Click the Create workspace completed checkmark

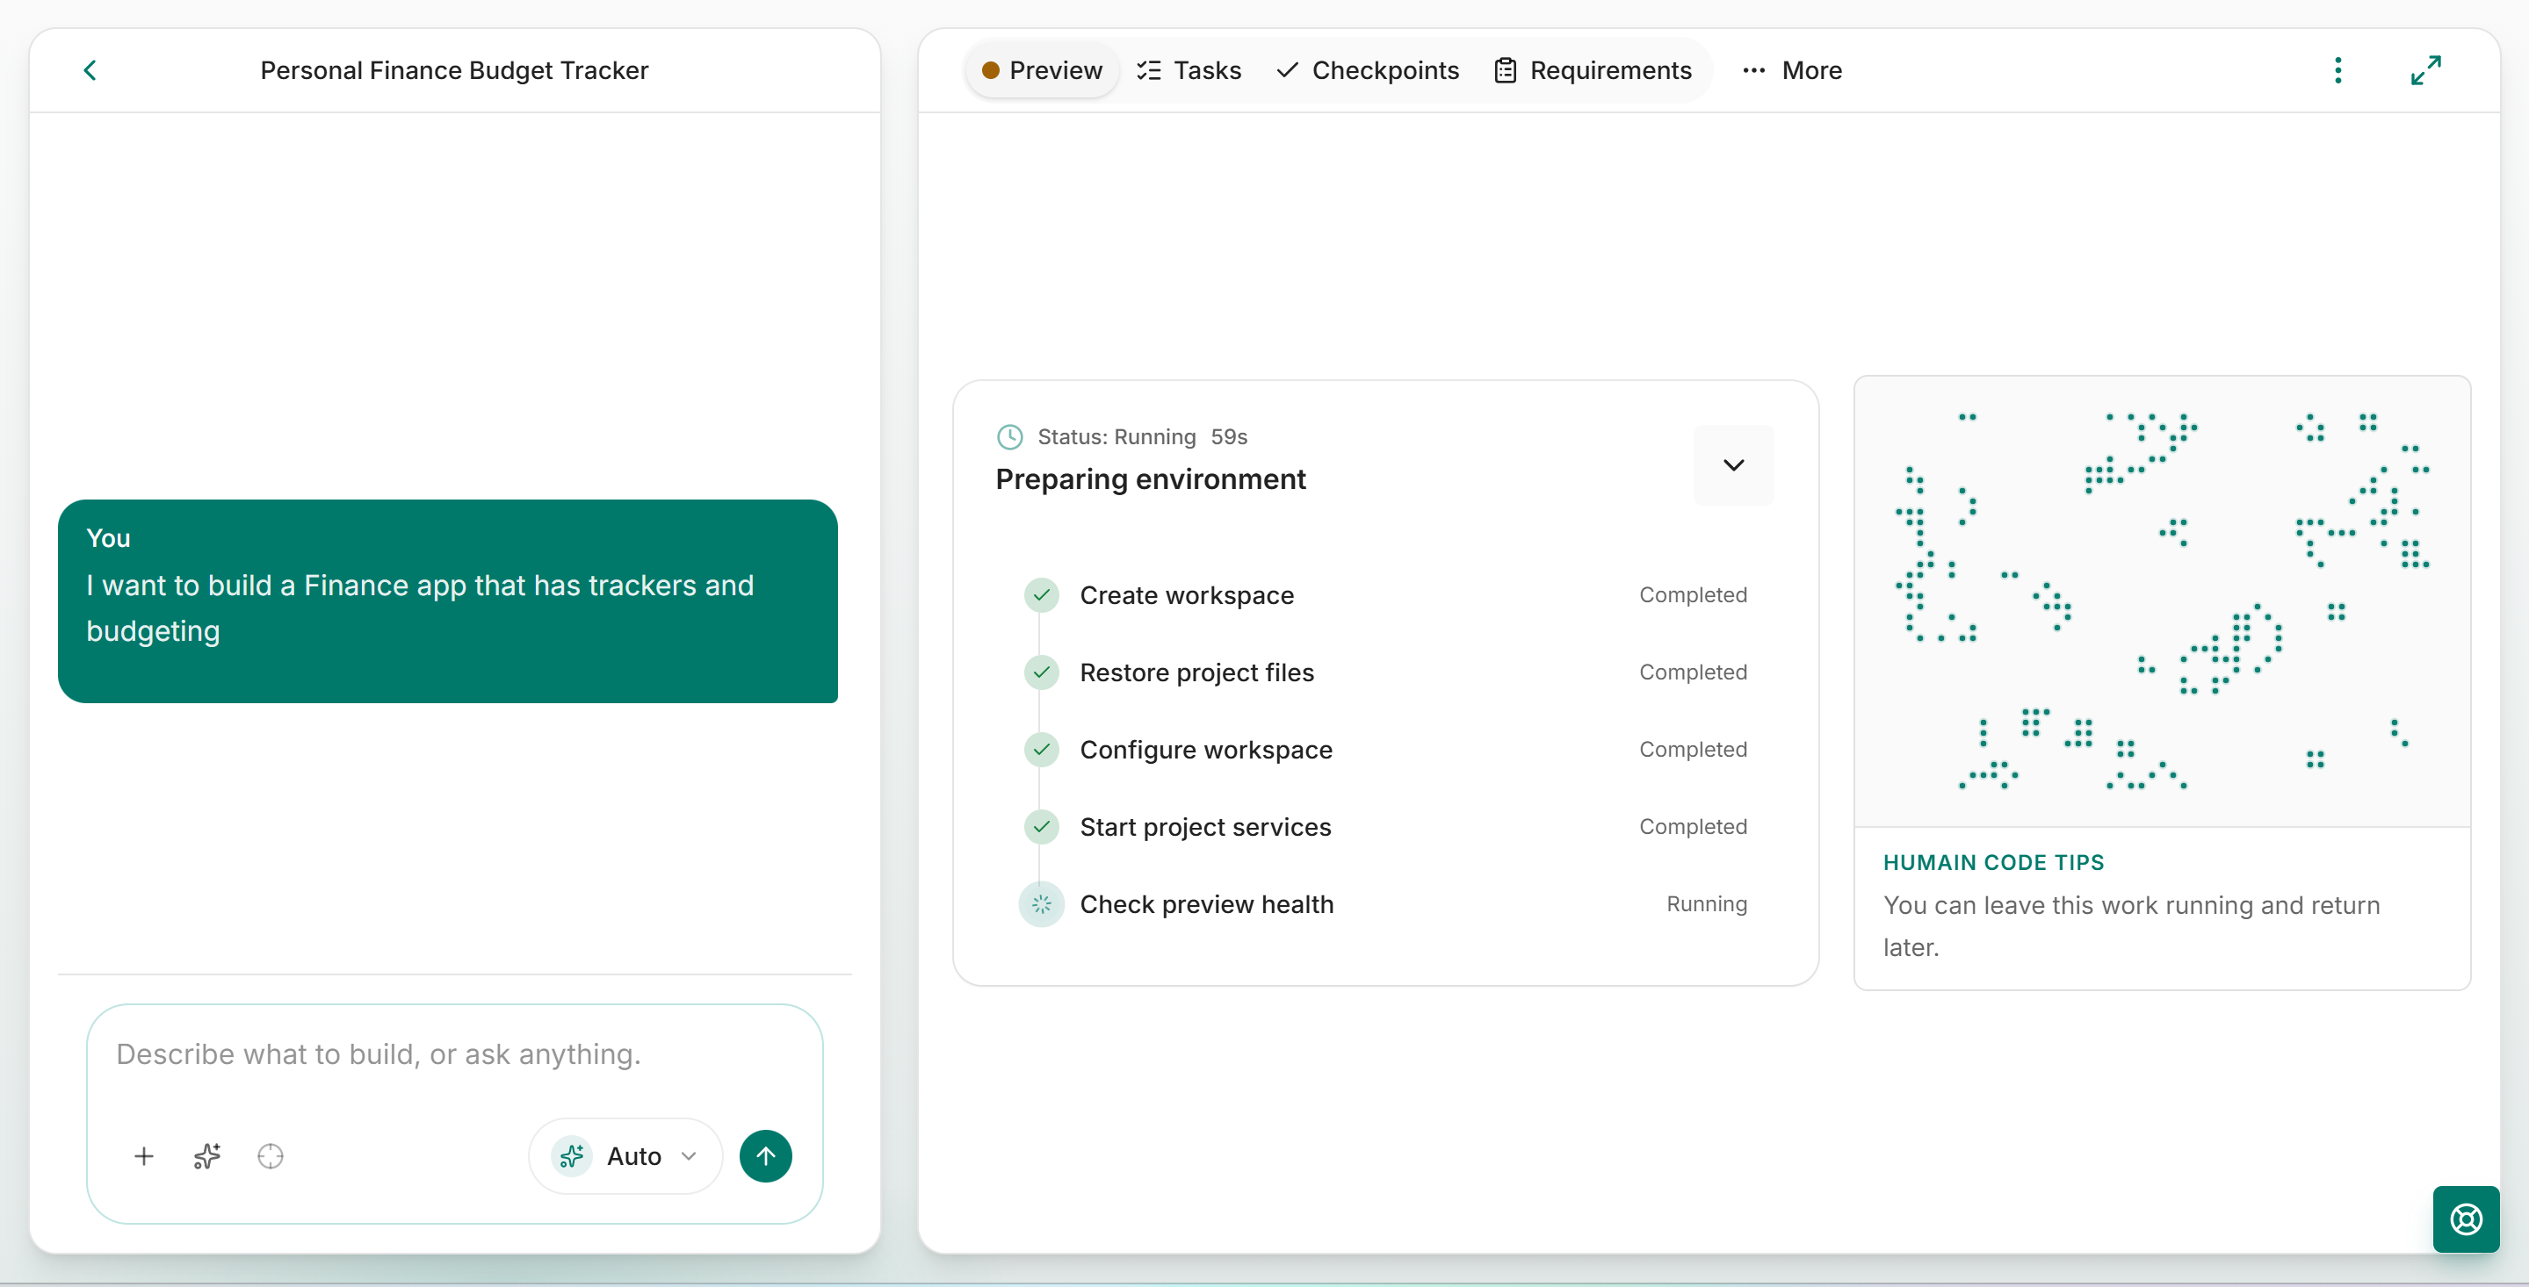click(1042, 594)
